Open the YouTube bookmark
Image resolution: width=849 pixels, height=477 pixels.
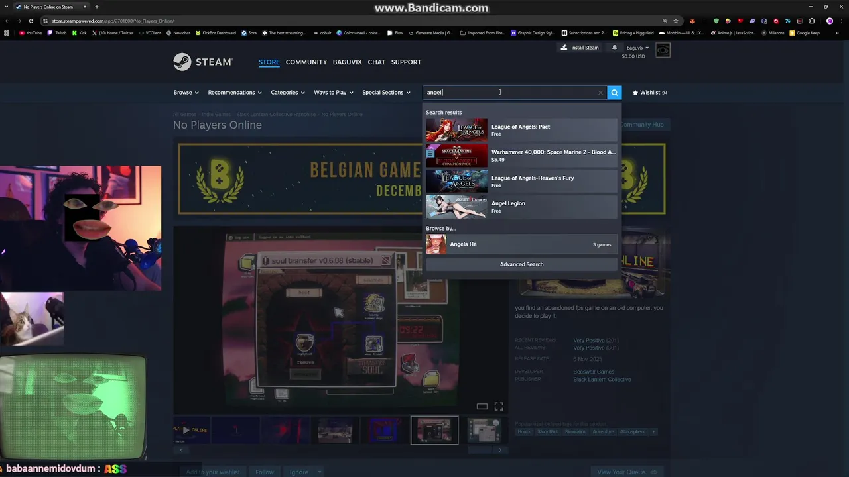click(x=31, y=33)
